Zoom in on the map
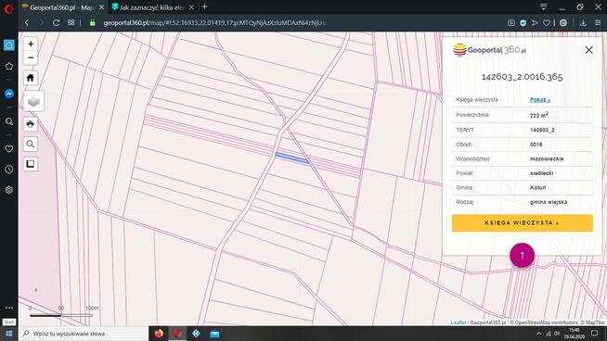Image resolution: width=607 pixels, height=341 pixels. pyautogui.click(x=31, y=44)
